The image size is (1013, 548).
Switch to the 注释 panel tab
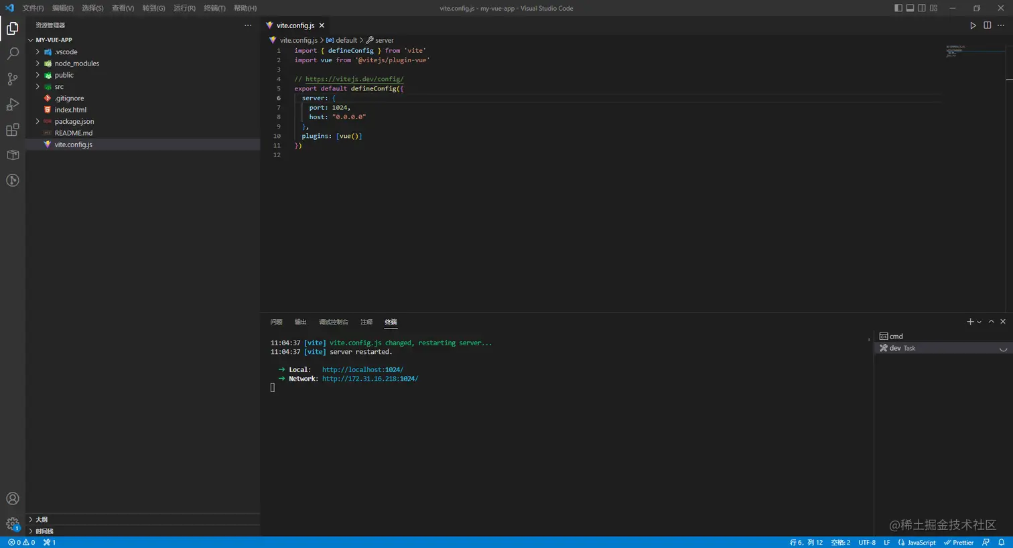(366, 322)
